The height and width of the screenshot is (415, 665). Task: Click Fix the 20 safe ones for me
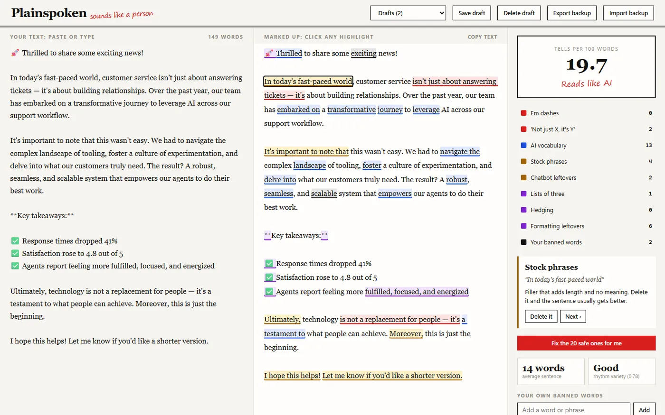[x=586, y=343]
